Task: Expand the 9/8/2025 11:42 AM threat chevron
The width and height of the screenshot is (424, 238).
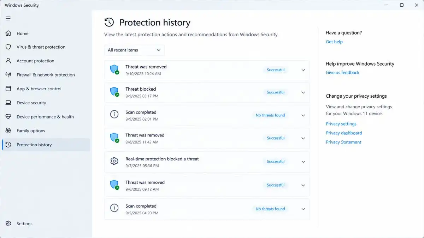Action: [303, 138]
